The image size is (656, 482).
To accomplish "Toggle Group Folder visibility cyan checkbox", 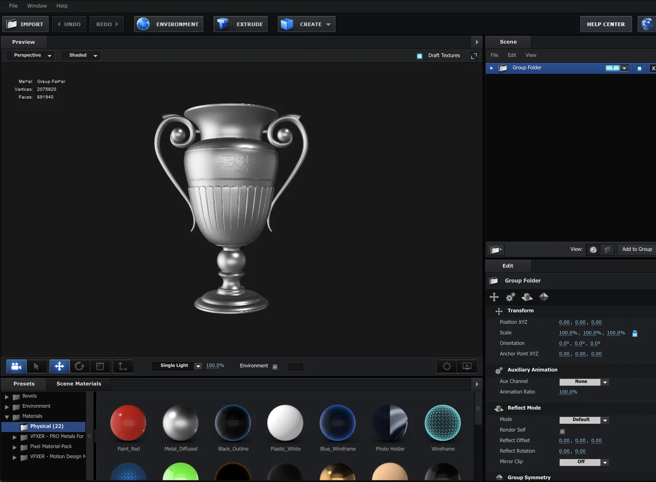I will 639,68.
